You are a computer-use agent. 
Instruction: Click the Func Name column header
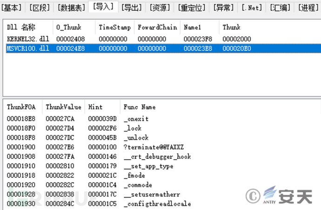(140, 107)
